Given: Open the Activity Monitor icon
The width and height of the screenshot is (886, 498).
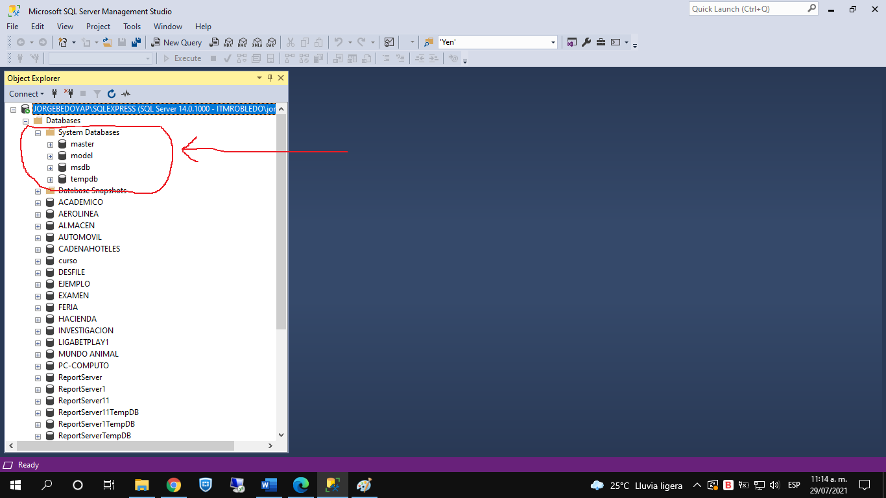Looking at the screenshot, I should (x=389, y=42).
